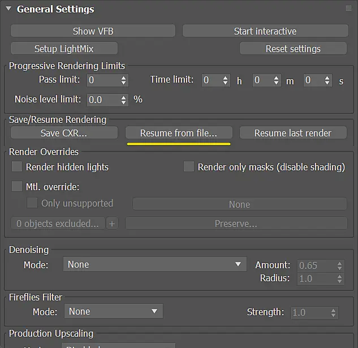Toggle Mtl. override checkbox

coord(17,186)
